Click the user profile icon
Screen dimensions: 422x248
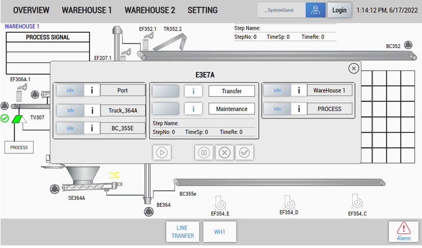click(315, 10)
